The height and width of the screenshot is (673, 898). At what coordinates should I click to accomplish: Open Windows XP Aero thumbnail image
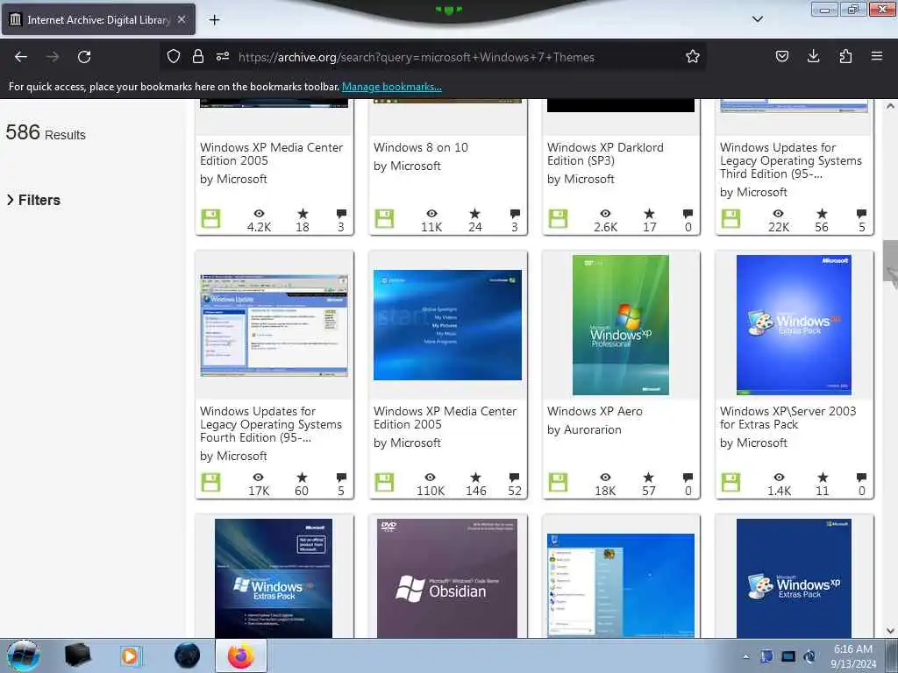pos(621,324)
